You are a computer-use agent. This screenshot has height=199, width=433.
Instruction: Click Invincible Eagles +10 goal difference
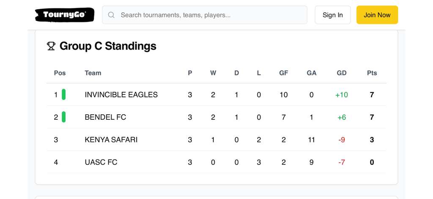(x=341, y=95)
